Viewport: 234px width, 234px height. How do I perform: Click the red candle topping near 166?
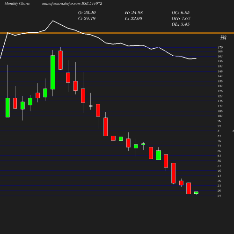pyautogui.click(x=60, y=60)
